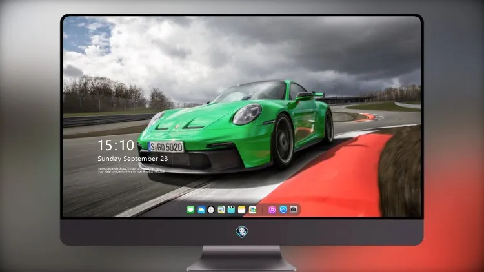Click the 15:10 clock widget
484x272 pixels.
point(116,145)
